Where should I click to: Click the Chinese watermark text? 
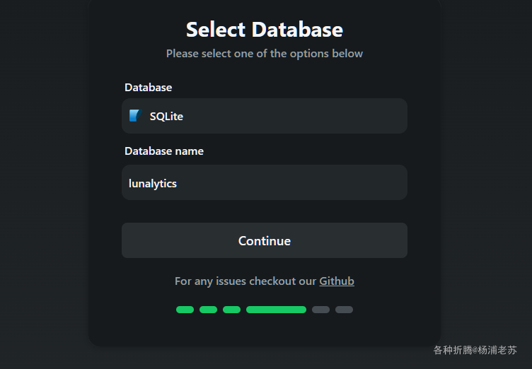(475, 350)
